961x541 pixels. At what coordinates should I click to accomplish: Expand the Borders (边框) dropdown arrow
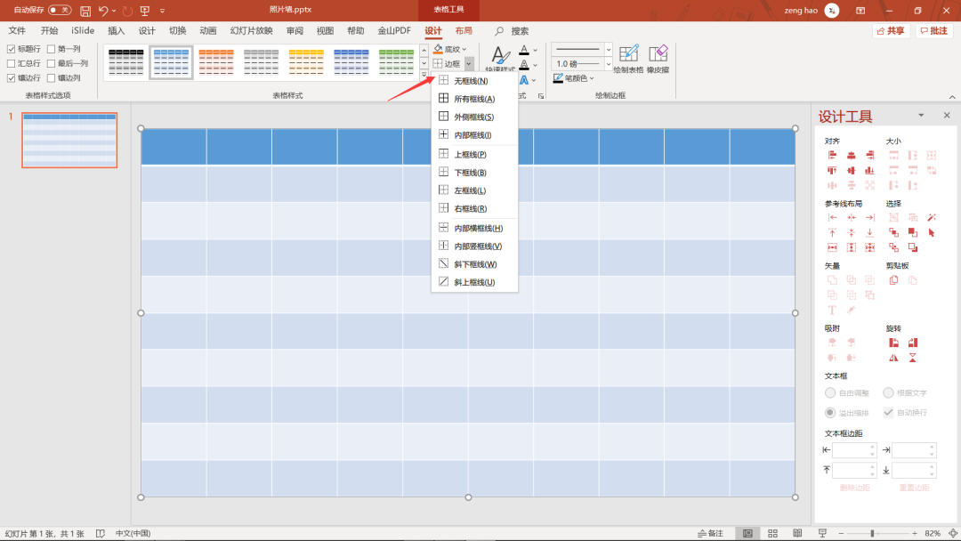point(468,64)
